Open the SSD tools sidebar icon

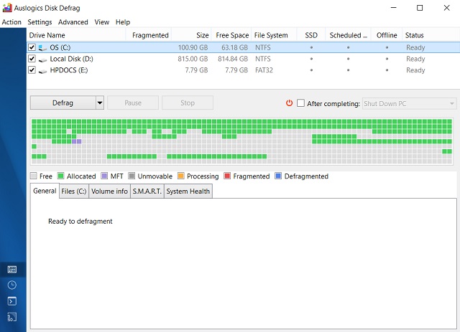11,317
